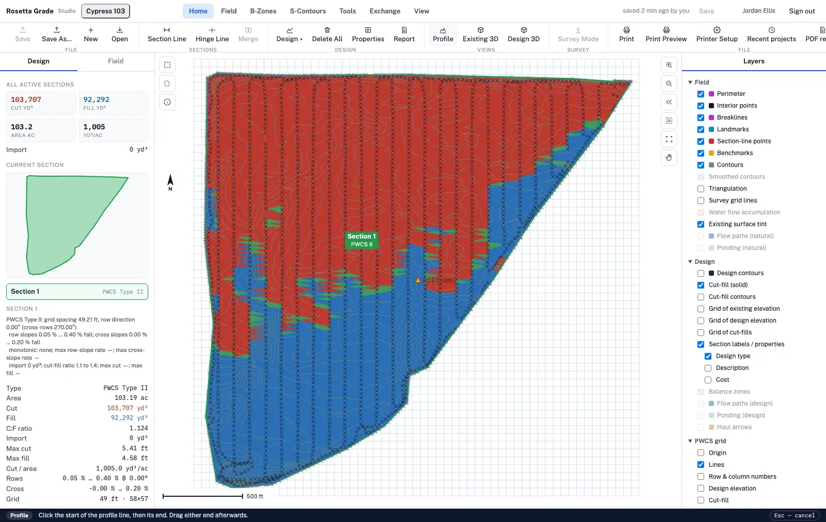Viewport: 826px width, 522px height.
Task: Collapse the Design layer group
Action: (690, 261)
